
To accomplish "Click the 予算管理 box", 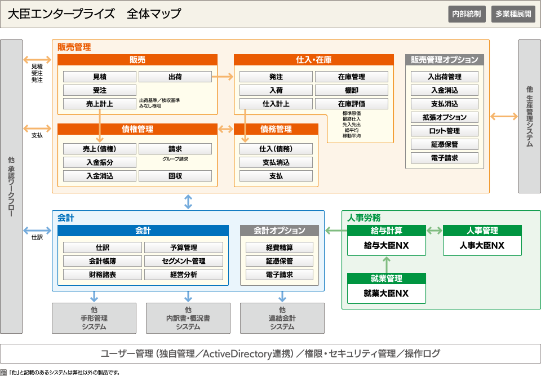I will 184,247.
